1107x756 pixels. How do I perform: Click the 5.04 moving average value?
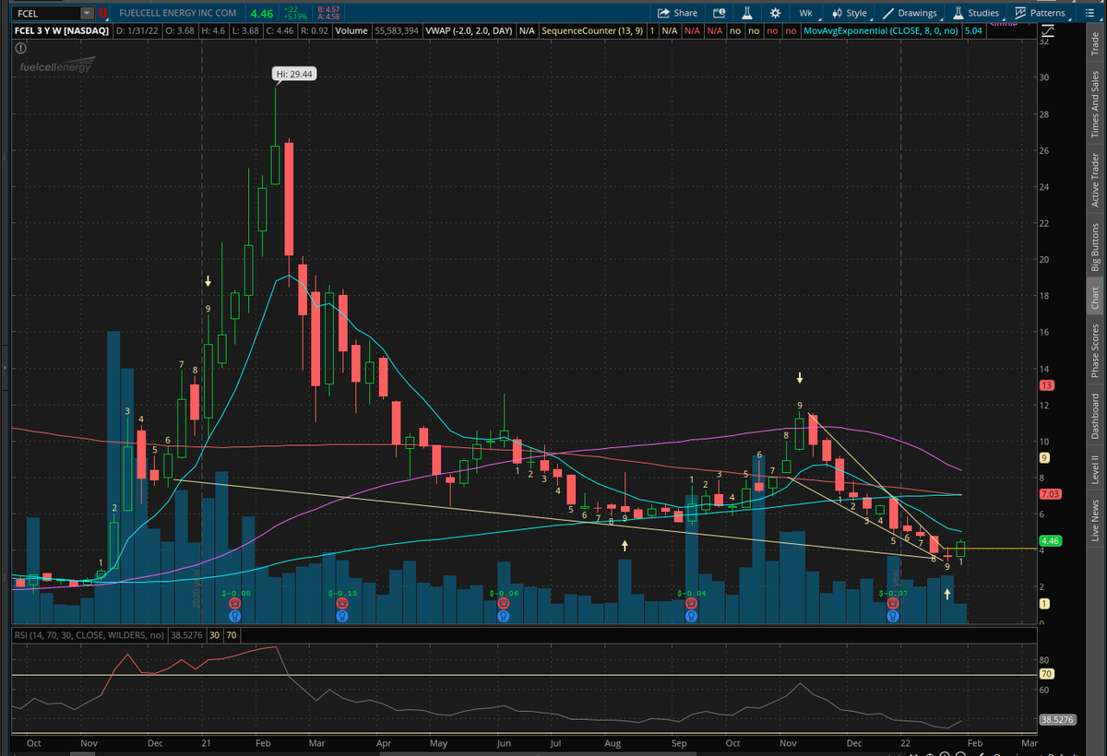(x=972, y=30)
